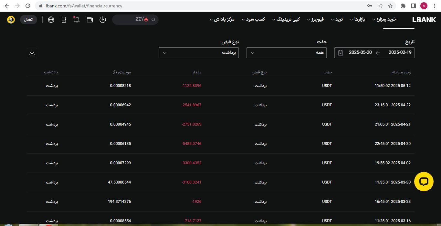
Task: Click the مقدار column header
Action: [x=197, y=72]
